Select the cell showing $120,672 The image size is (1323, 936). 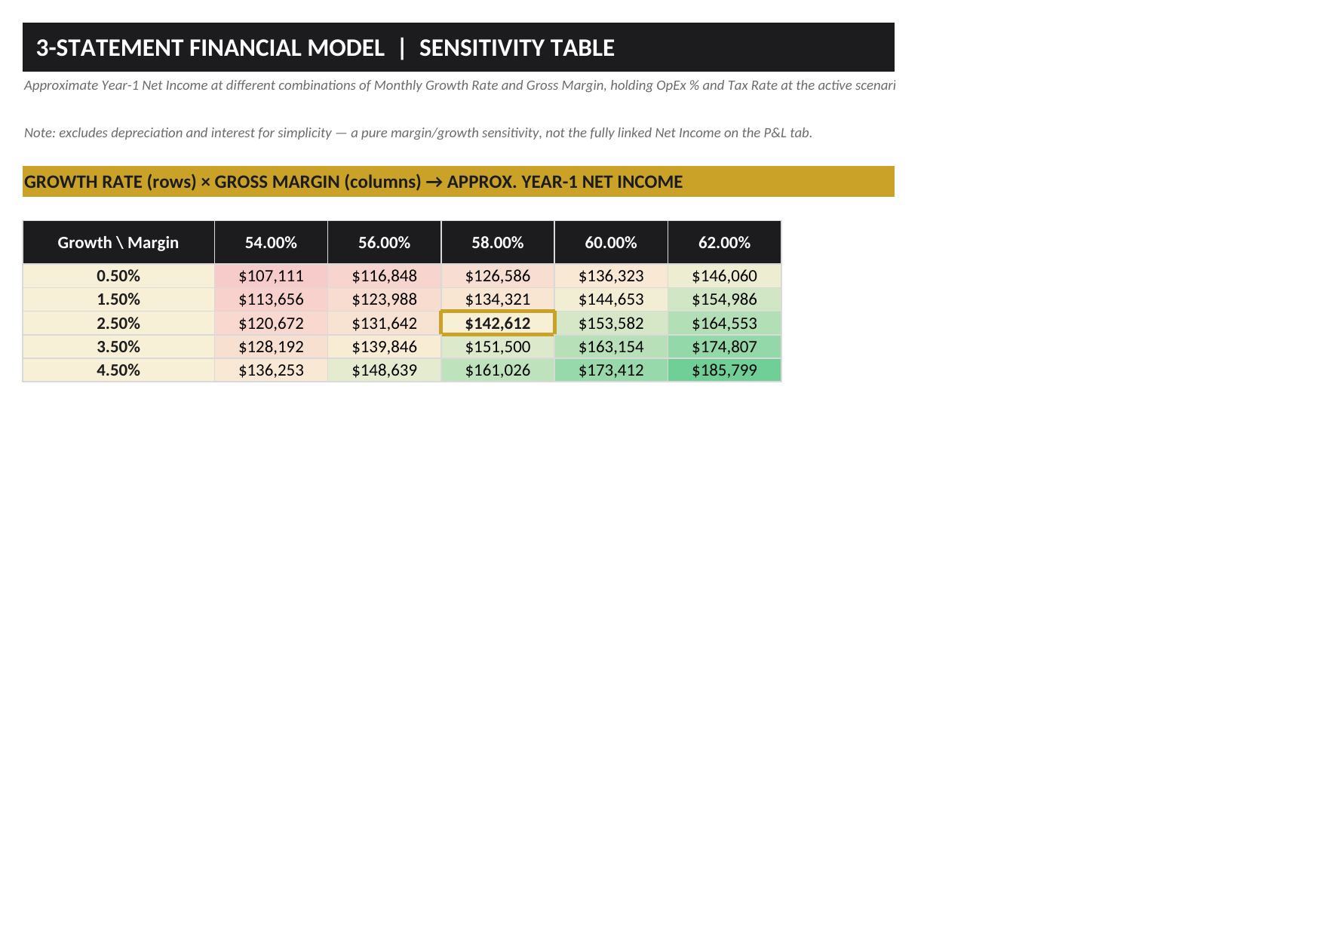[271, 323]
